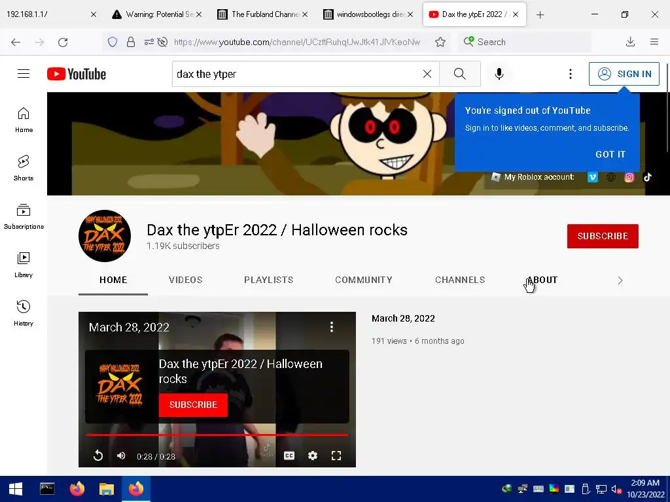Reload the page in Firefox

click(x=63, y=42)
